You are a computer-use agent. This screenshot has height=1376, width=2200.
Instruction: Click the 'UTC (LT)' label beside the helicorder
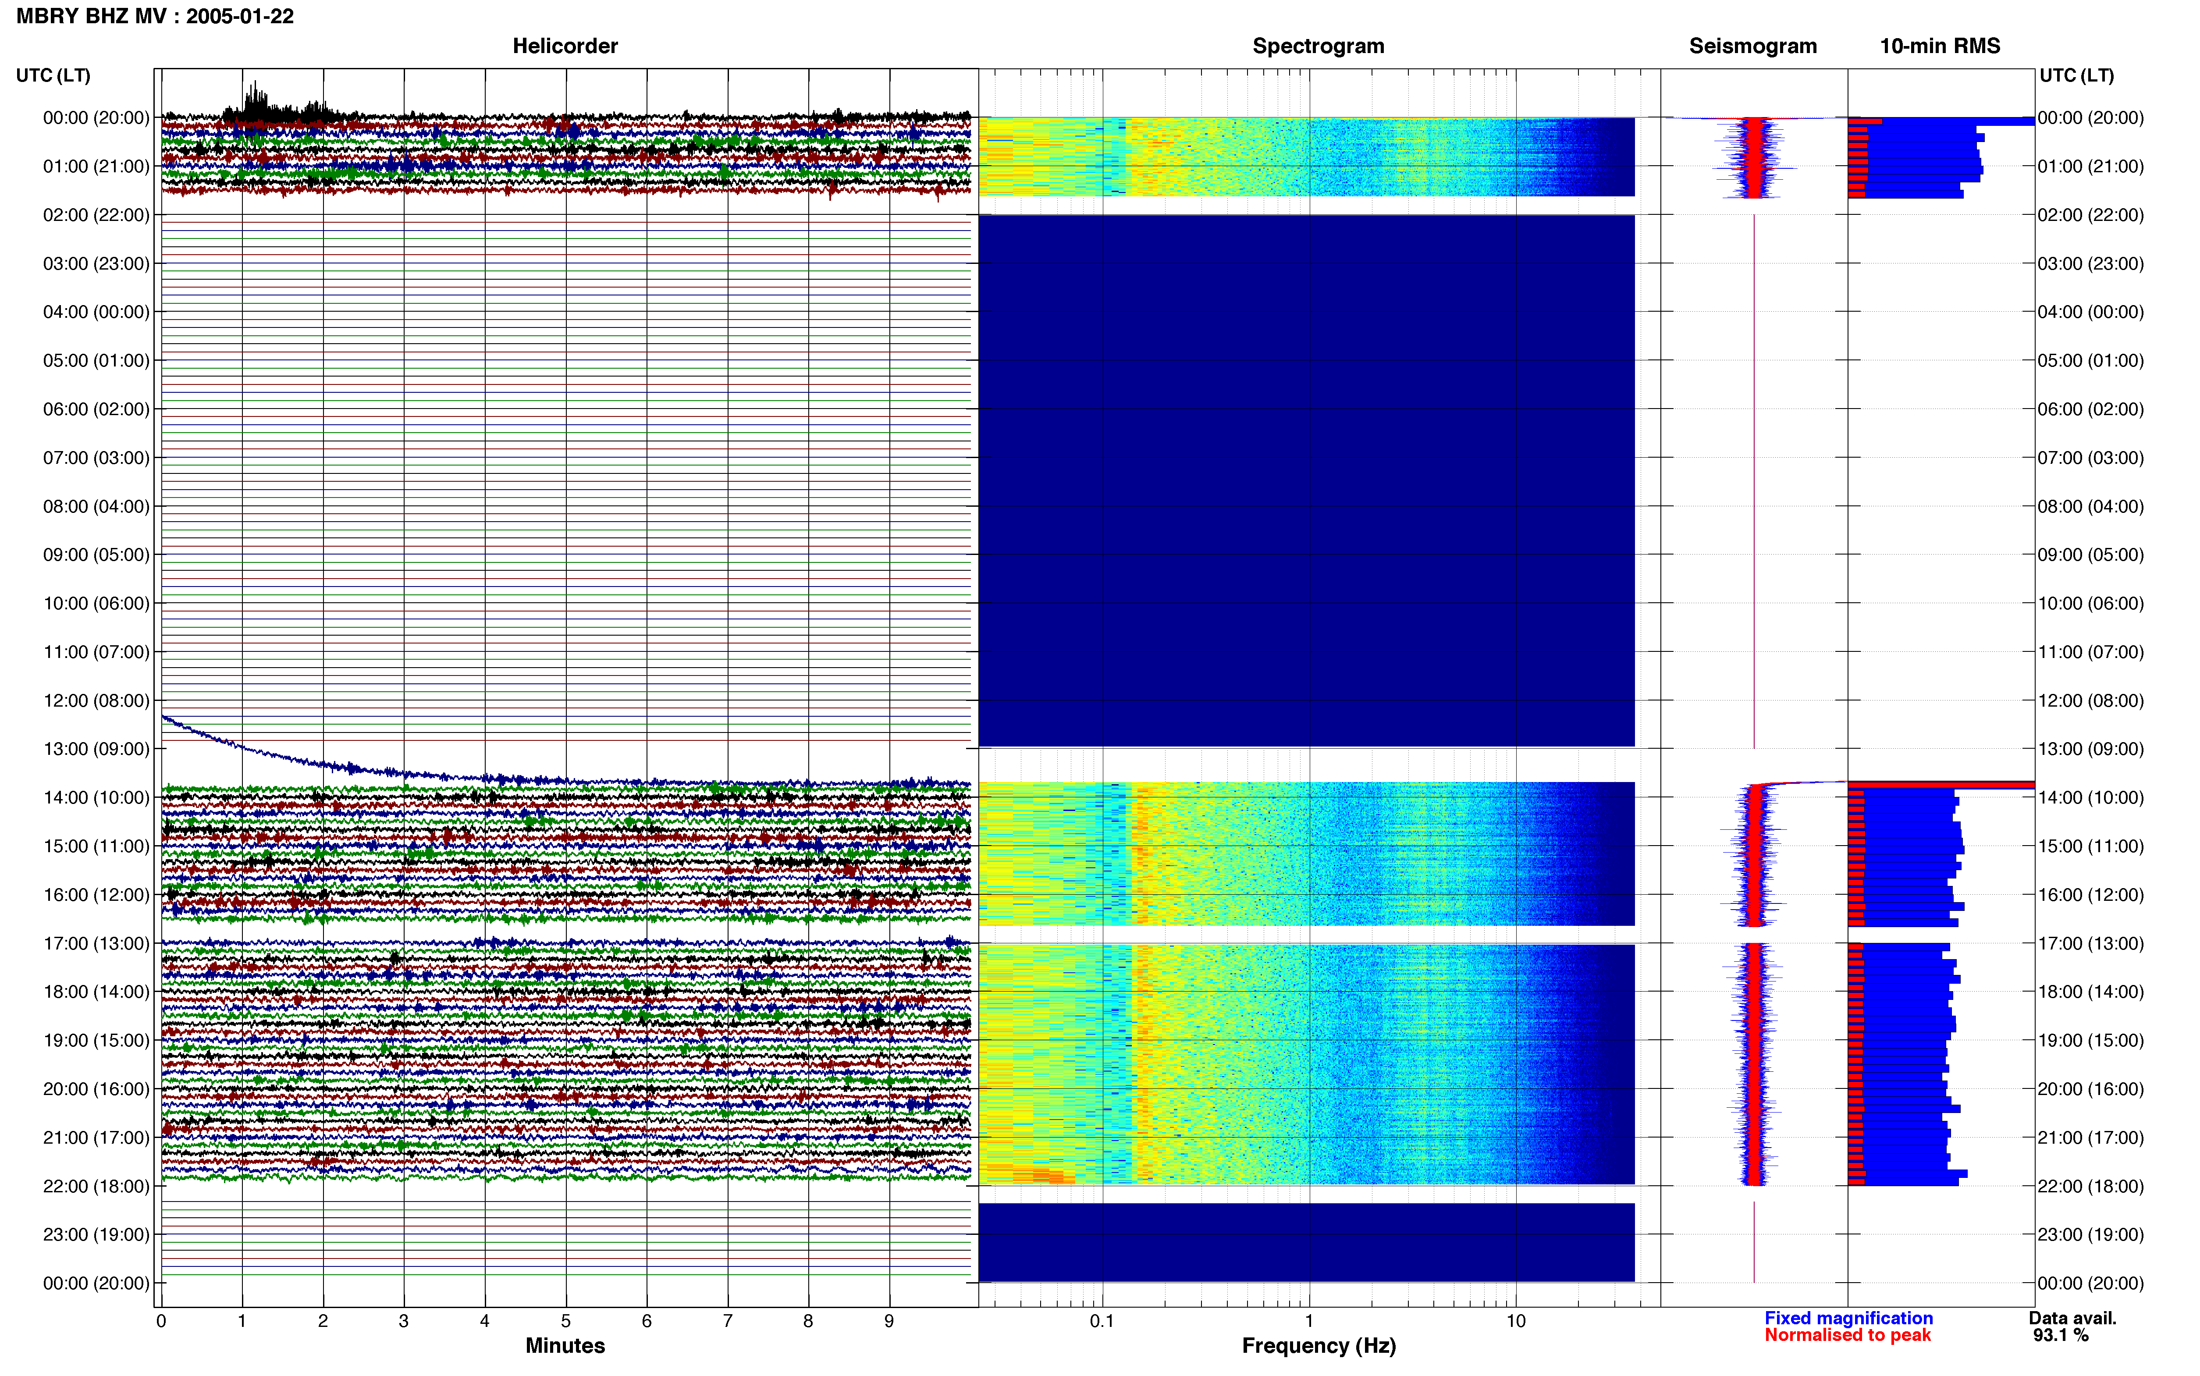coord(53,75)
